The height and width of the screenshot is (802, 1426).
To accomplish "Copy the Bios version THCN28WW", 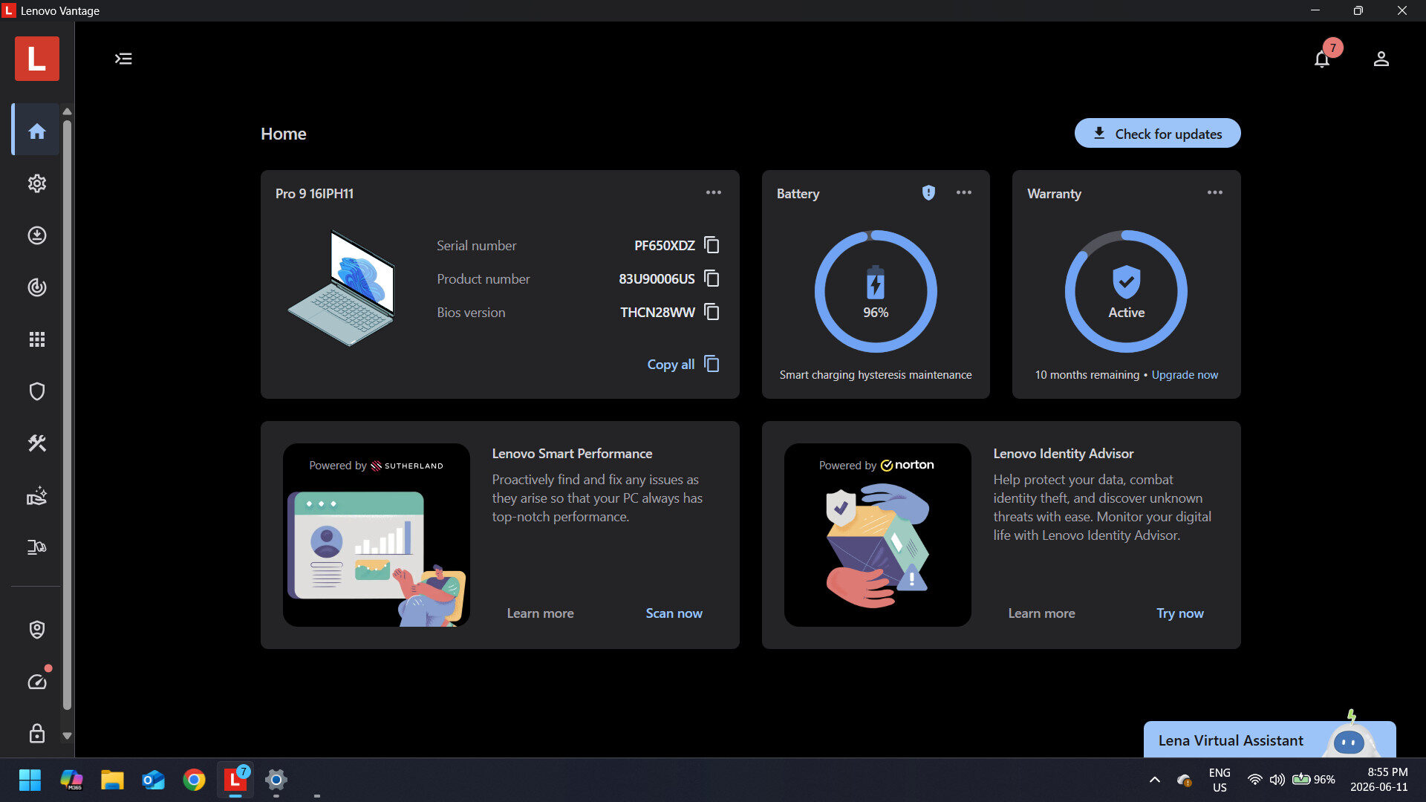I will pyautogui.click(x=712, y=312).
